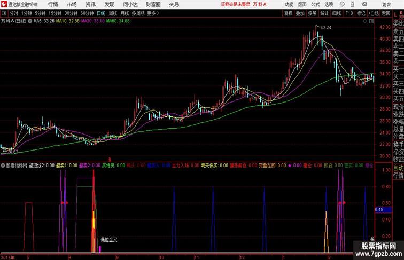
Task: Open the 问小达 menu
Action: (130, 4)
